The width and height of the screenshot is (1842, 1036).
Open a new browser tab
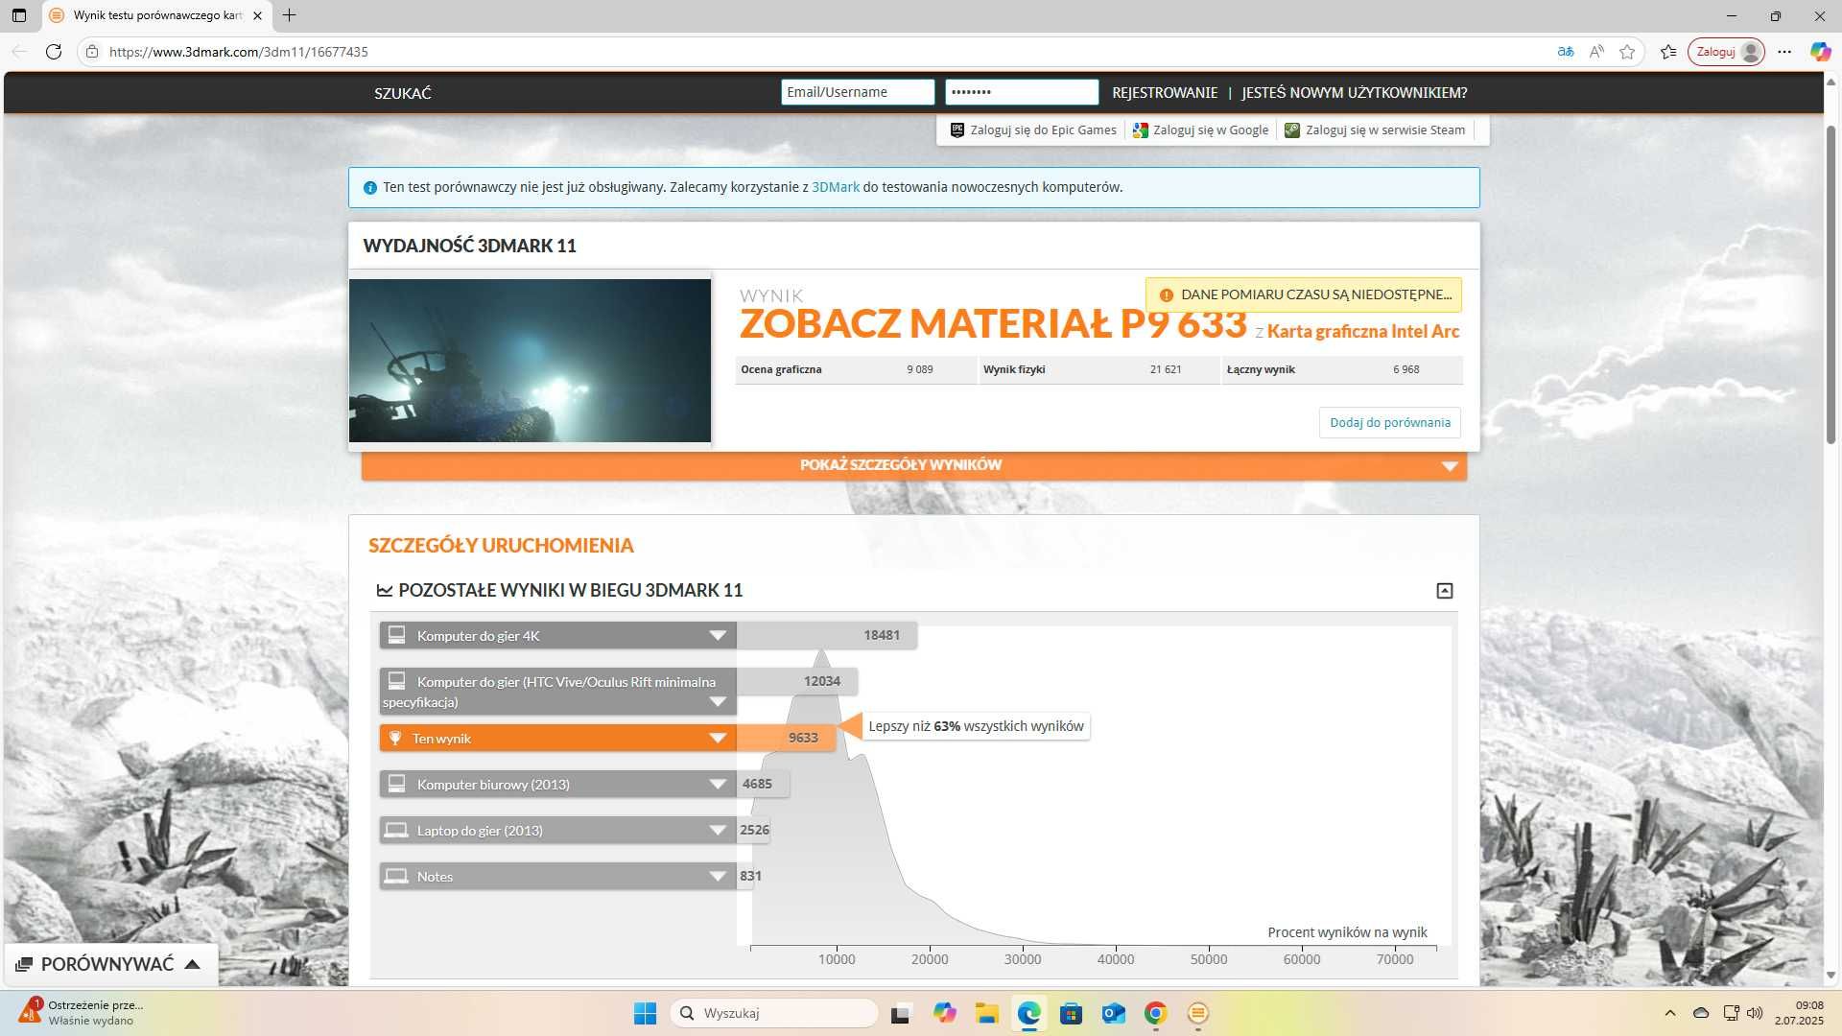[x=289, y=15]
